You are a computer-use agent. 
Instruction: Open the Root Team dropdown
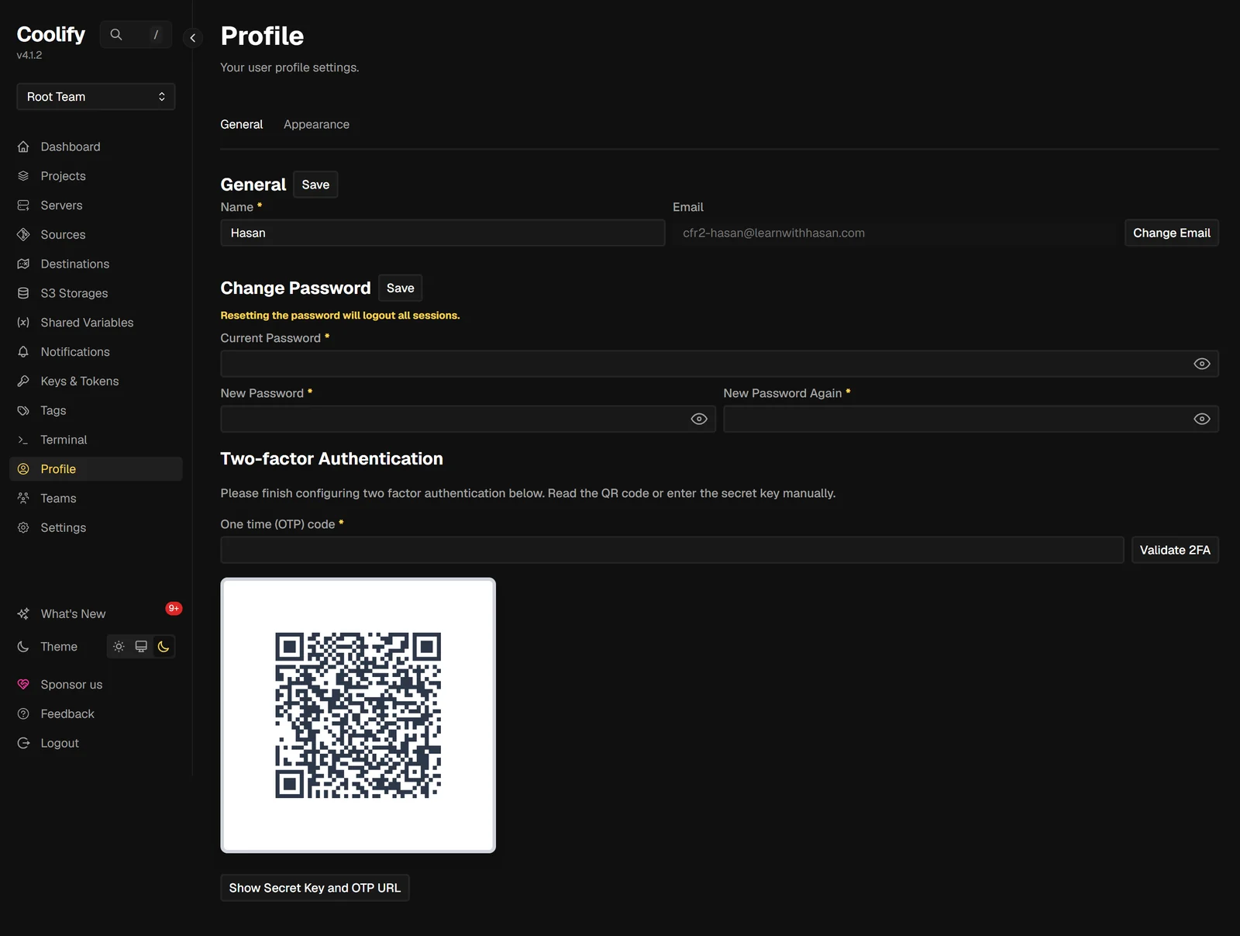(96, 97)
